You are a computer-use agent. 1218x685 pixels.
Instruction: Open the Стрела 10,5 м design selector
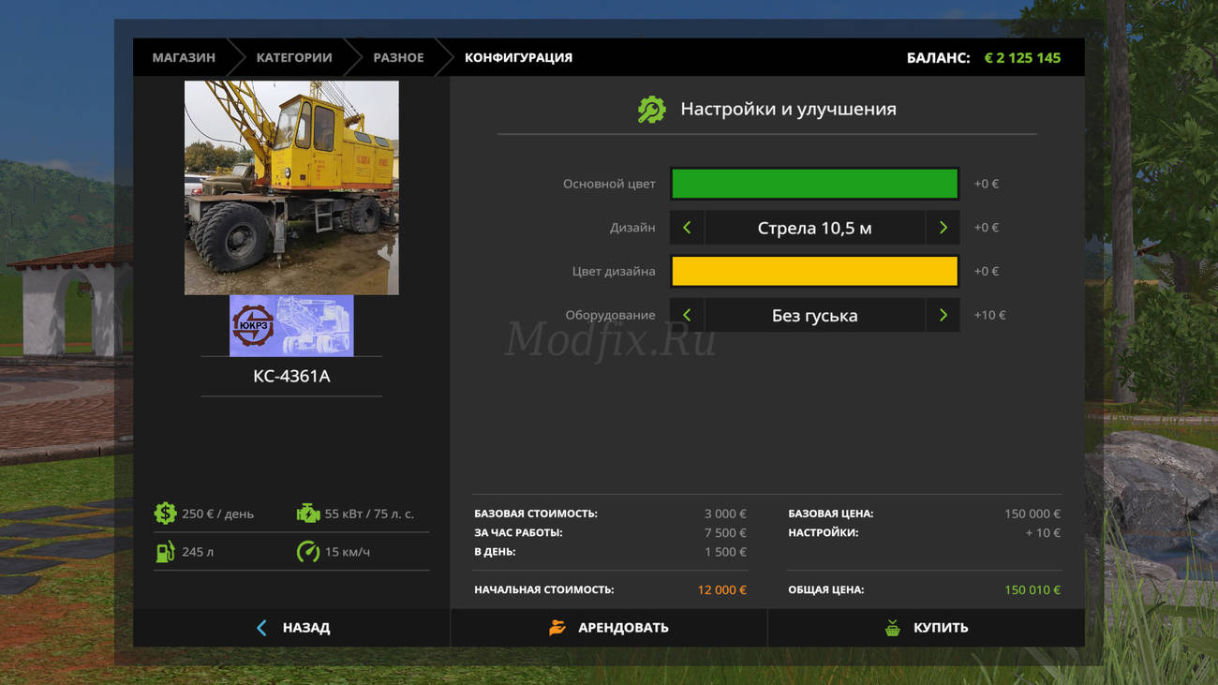pos(815,228)
